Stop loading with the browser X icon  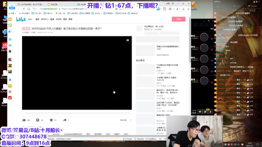24,9
